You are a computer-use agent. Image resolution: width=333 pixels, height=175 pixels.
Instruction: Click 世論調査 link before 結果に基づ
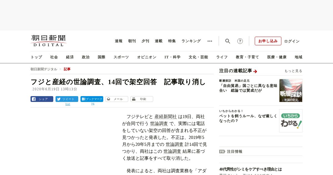[172, 151]
